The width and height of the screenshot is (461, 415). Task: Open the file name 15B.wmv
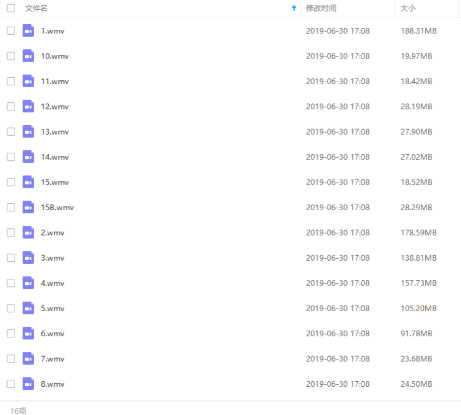[57, 208]
